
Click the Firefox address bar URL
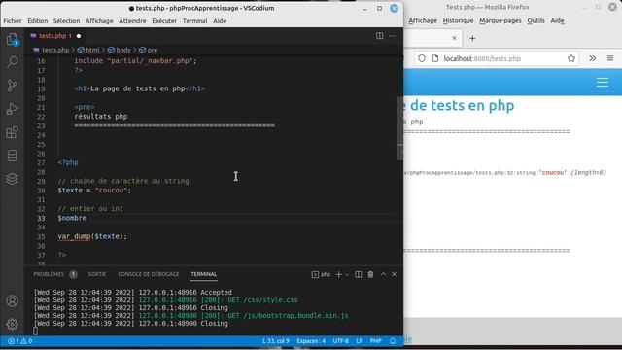click(482, 58)
